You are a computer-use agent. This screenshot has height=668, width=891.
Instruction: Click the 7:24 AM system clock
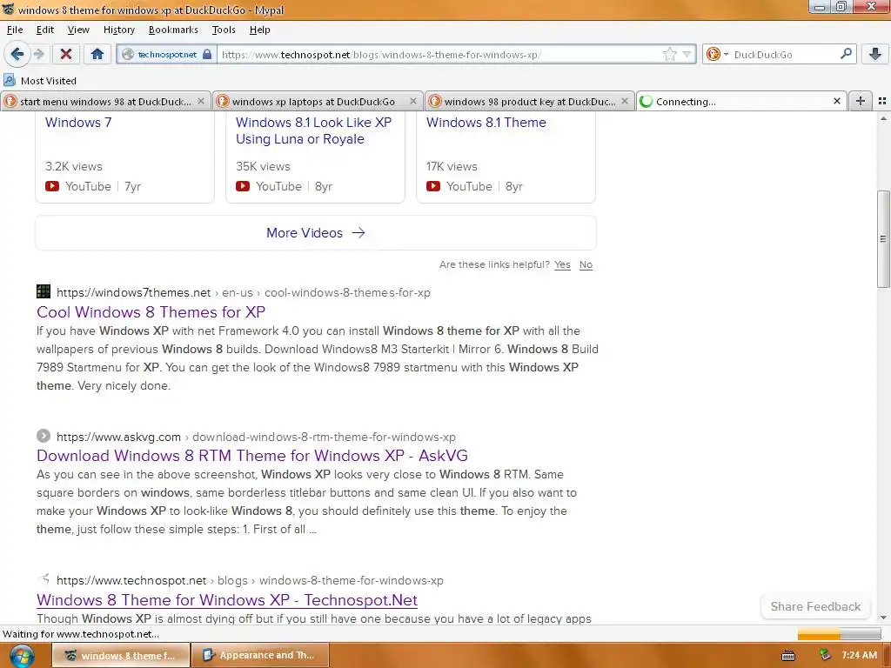pos(859,655)
